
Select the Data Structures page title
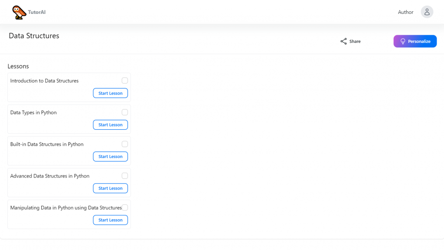tap(34, 36)
